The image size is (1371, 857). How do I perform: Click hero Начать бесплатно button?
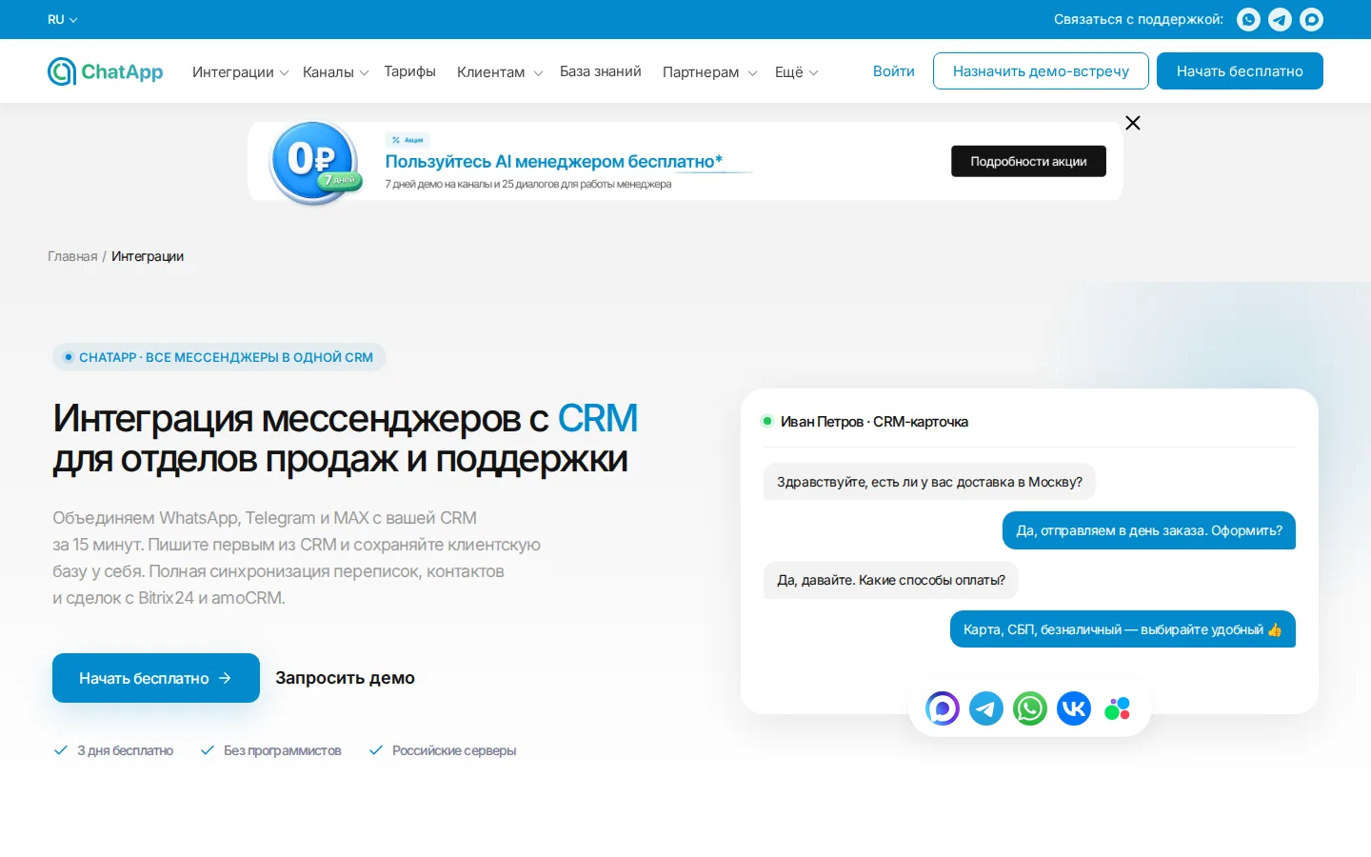[x=156, y=678]
